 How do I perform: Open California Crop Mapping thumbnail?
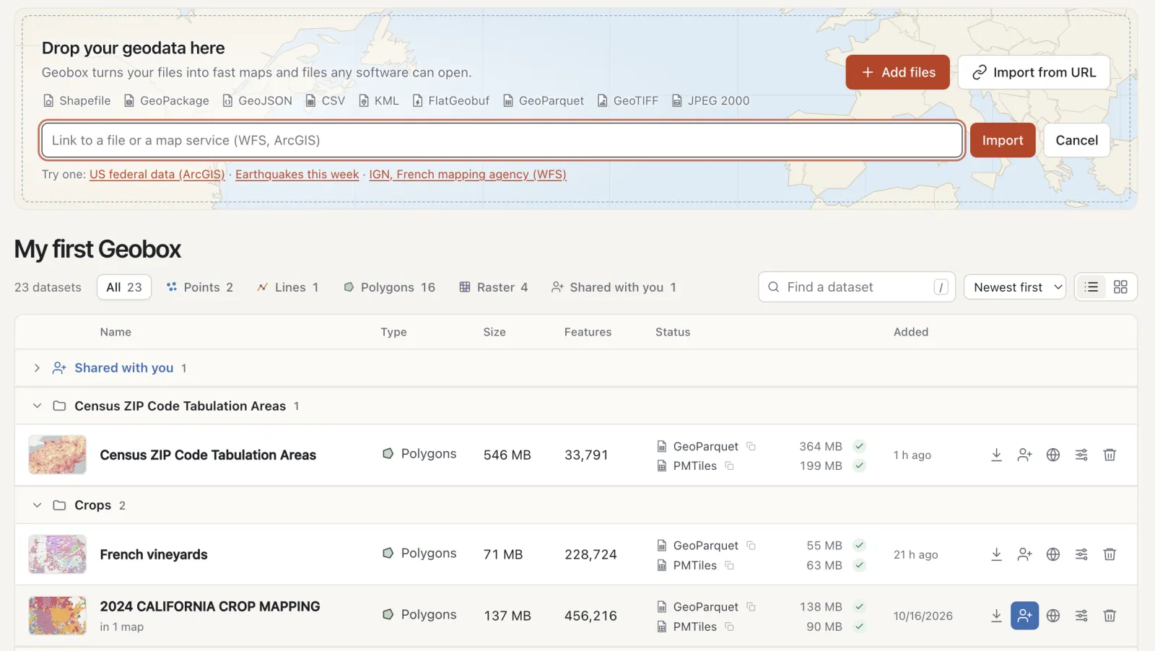click(57, 616)
